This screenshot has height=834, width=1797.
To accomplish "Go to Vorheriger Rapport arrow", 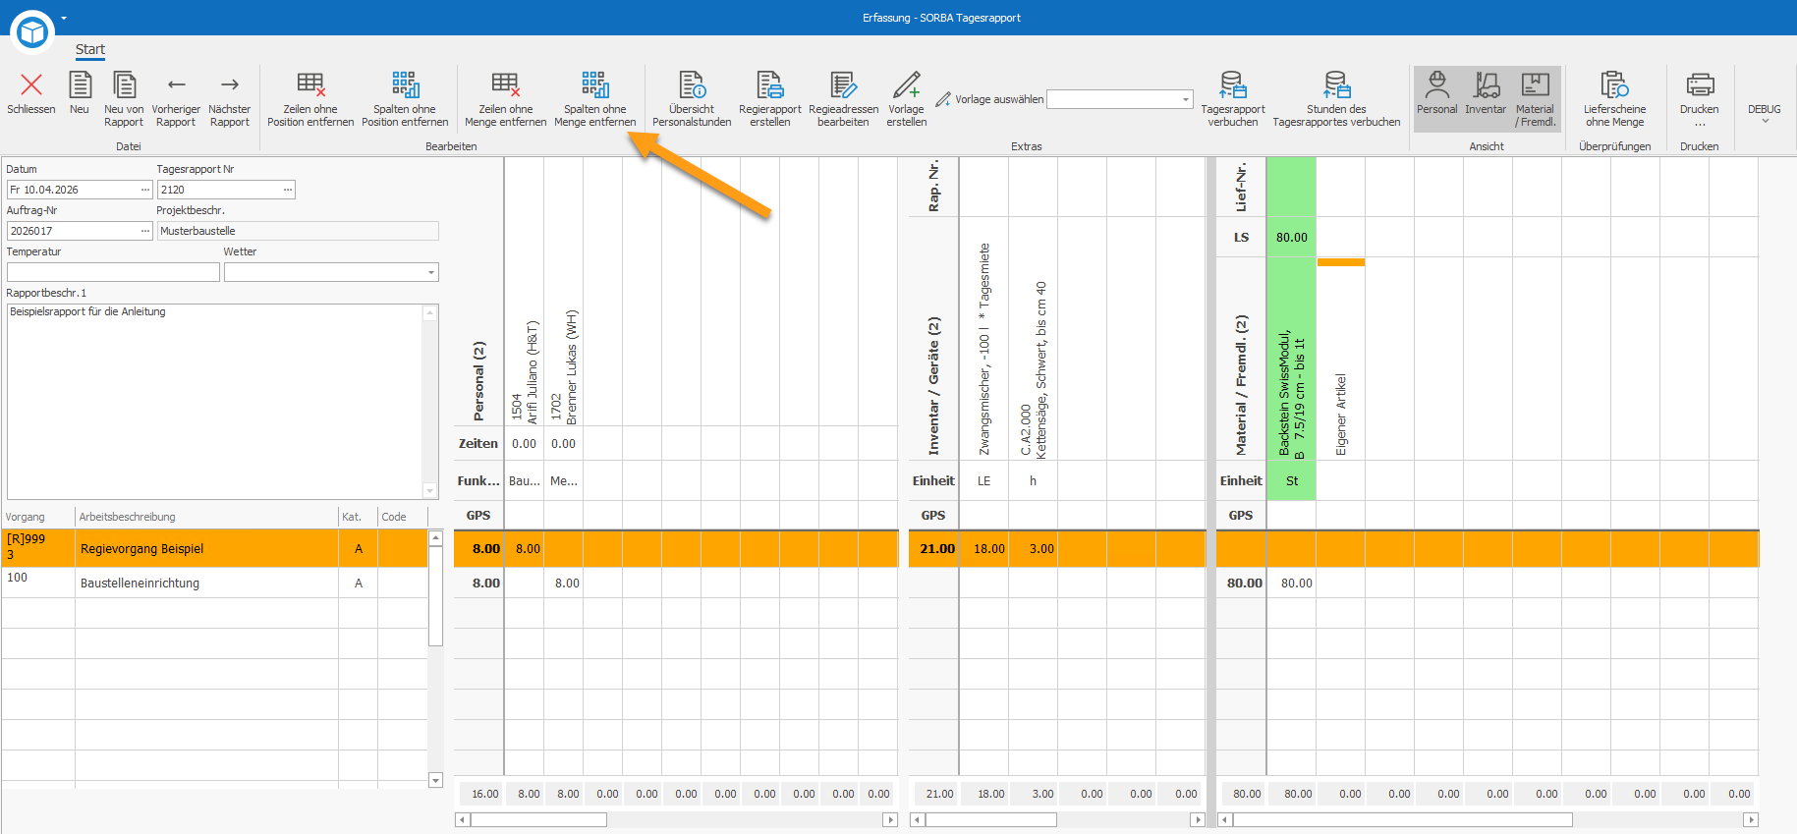I will click(176, 98).
